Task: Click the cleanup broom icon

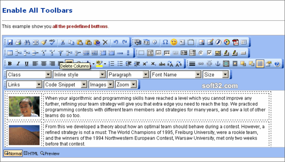Action: (44, 43)
